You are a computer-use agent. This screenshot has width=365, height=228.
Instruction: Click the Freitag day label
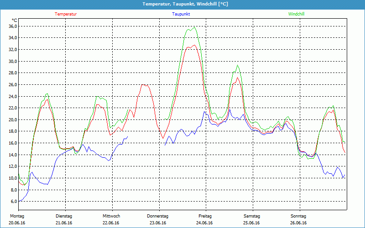(x=205, y=216)
